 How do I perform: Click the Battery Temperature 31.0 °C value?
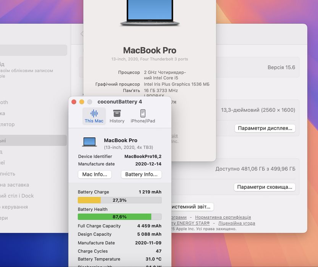tap(153, 259)
